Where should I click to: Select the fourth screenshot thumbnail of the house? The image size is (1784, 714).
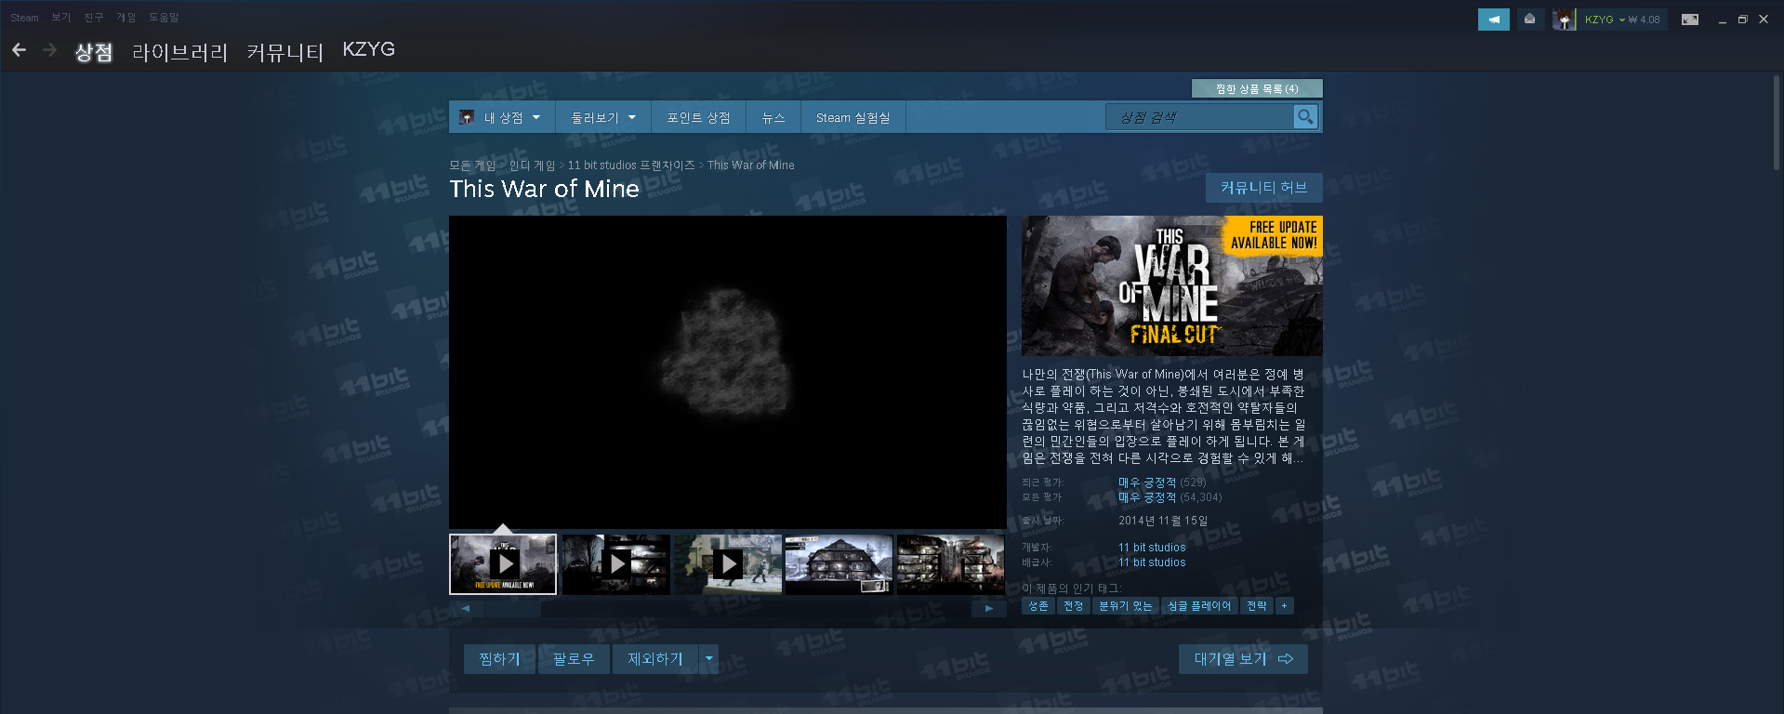pyautogui.click(x=839, y=564)
